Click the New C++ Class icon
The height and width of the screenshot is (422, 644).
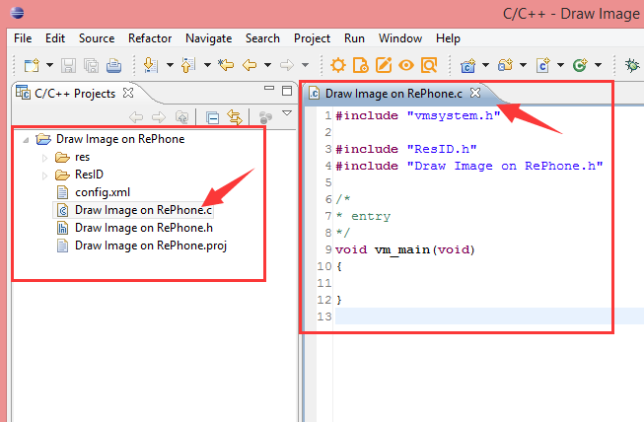[x=580, y=65]
